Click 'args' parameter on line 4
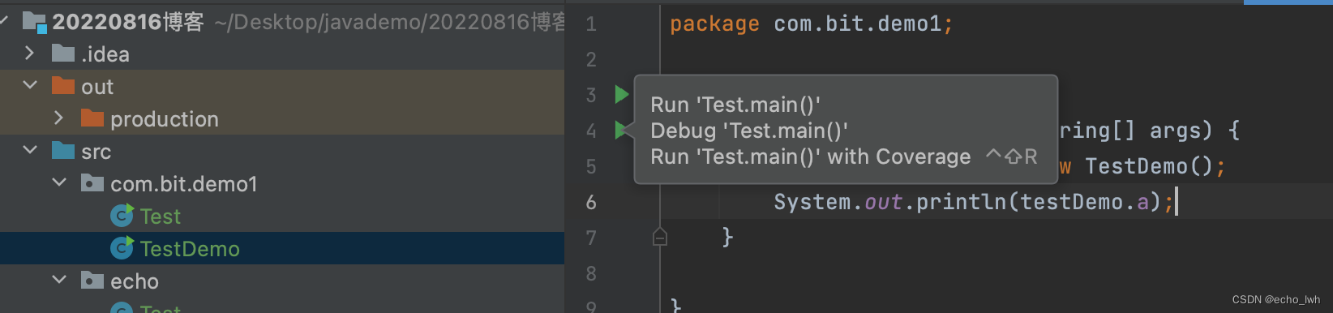The image size is (1333, 313). tap(1176, 131)
